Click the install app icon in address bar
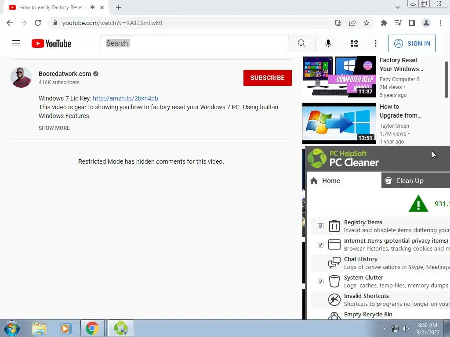This screenshot has width=450, height=337. [338, 23]
